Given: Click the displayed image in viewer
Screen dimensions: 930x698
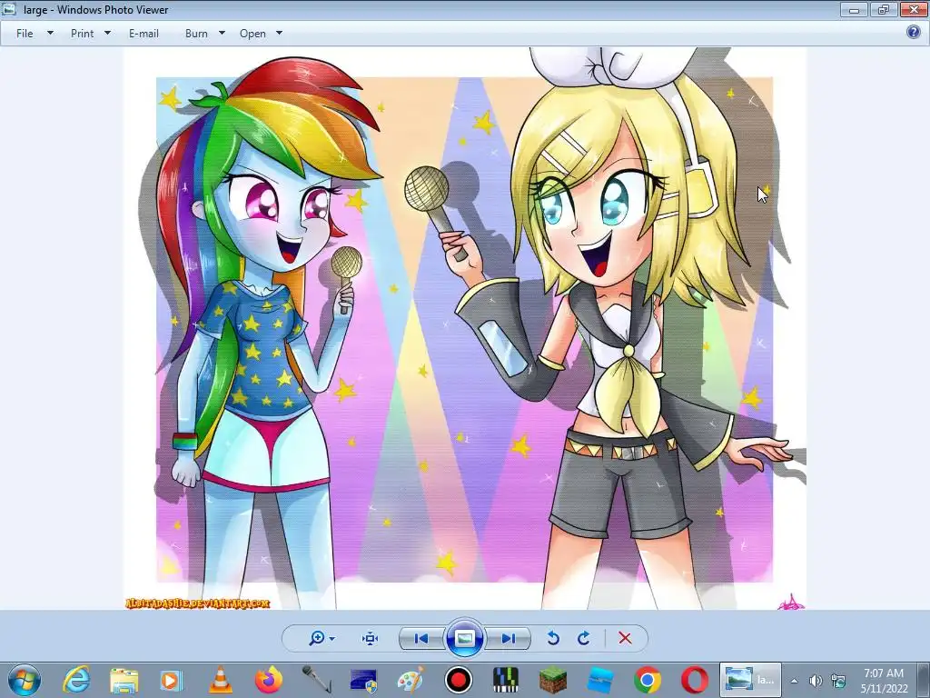Looking at the screenshot, I should click(464, 328).
